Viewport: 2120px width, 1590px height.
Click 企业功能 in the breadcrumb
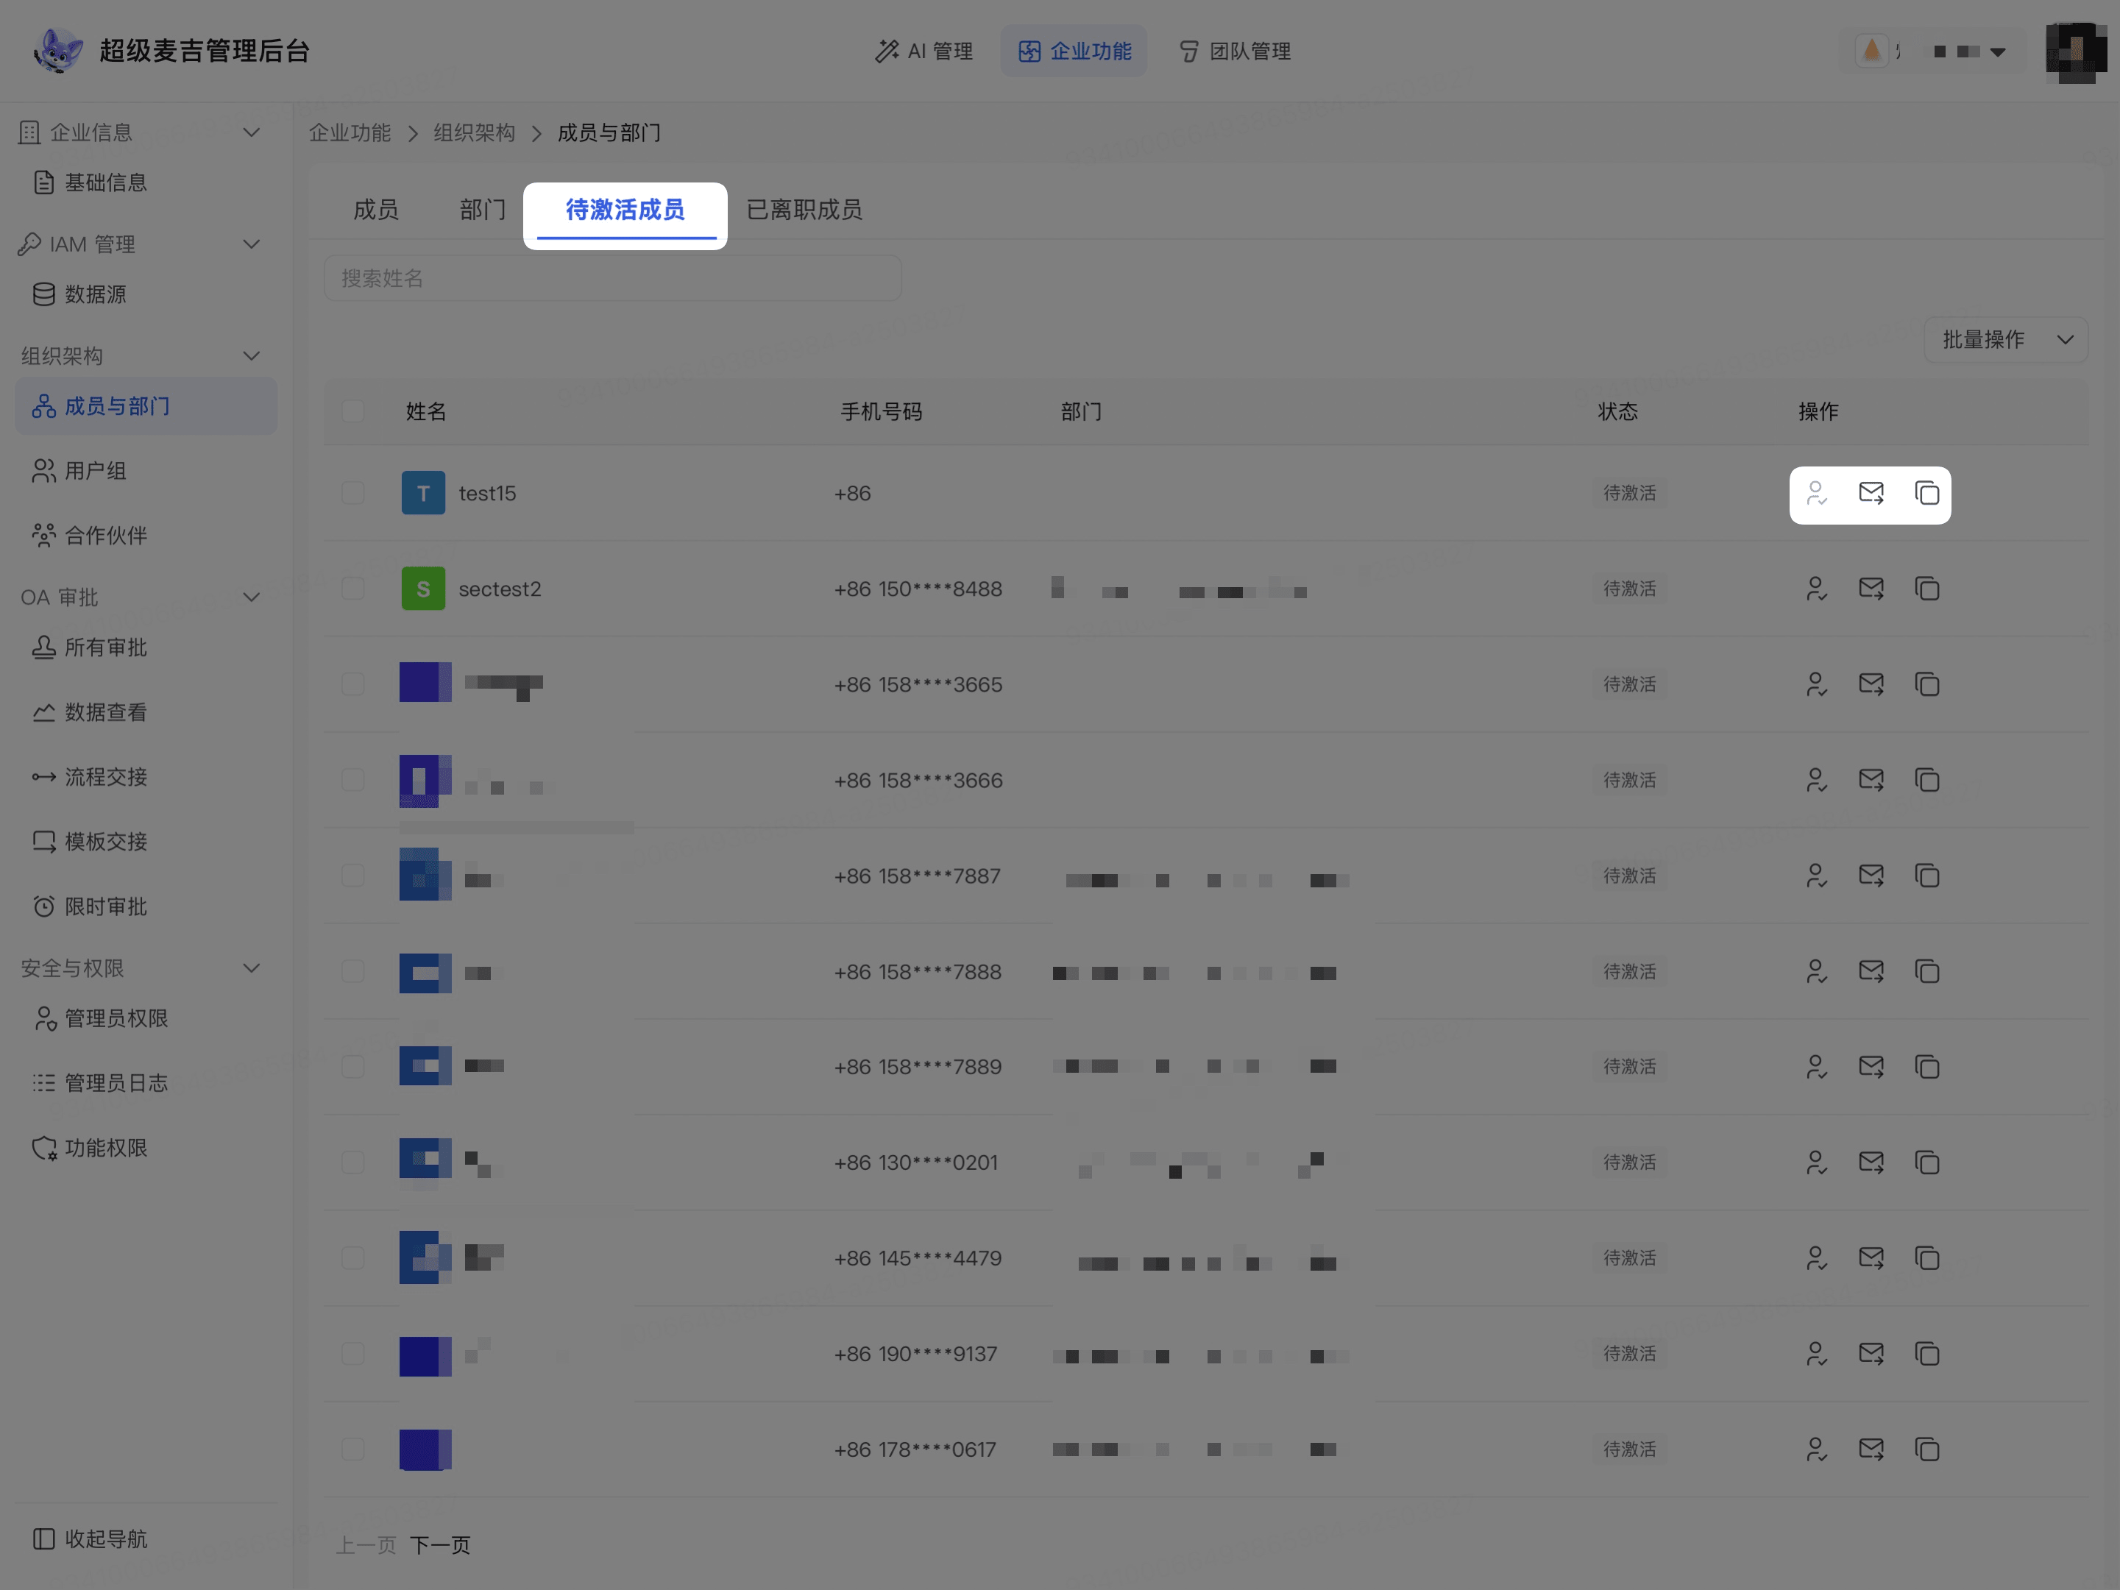(x=350, y=133)
